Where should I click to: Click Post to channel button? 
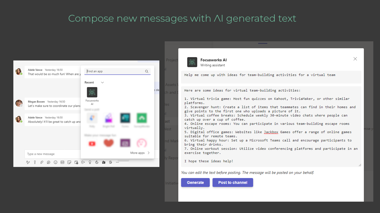[x=233, y=182]
